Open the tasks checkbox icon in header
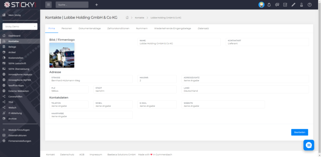Image resolution: width=321 pixels, height=157 pixels. coord(285,5)
